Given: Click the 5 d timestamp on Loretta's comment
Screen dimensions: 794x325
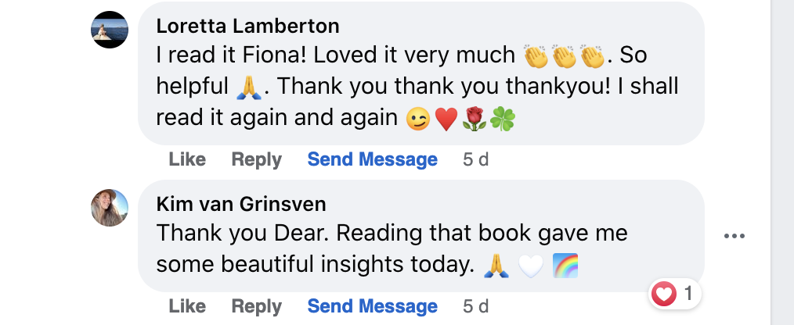Looking at the screenshot, I should click(x=475, y=159).
